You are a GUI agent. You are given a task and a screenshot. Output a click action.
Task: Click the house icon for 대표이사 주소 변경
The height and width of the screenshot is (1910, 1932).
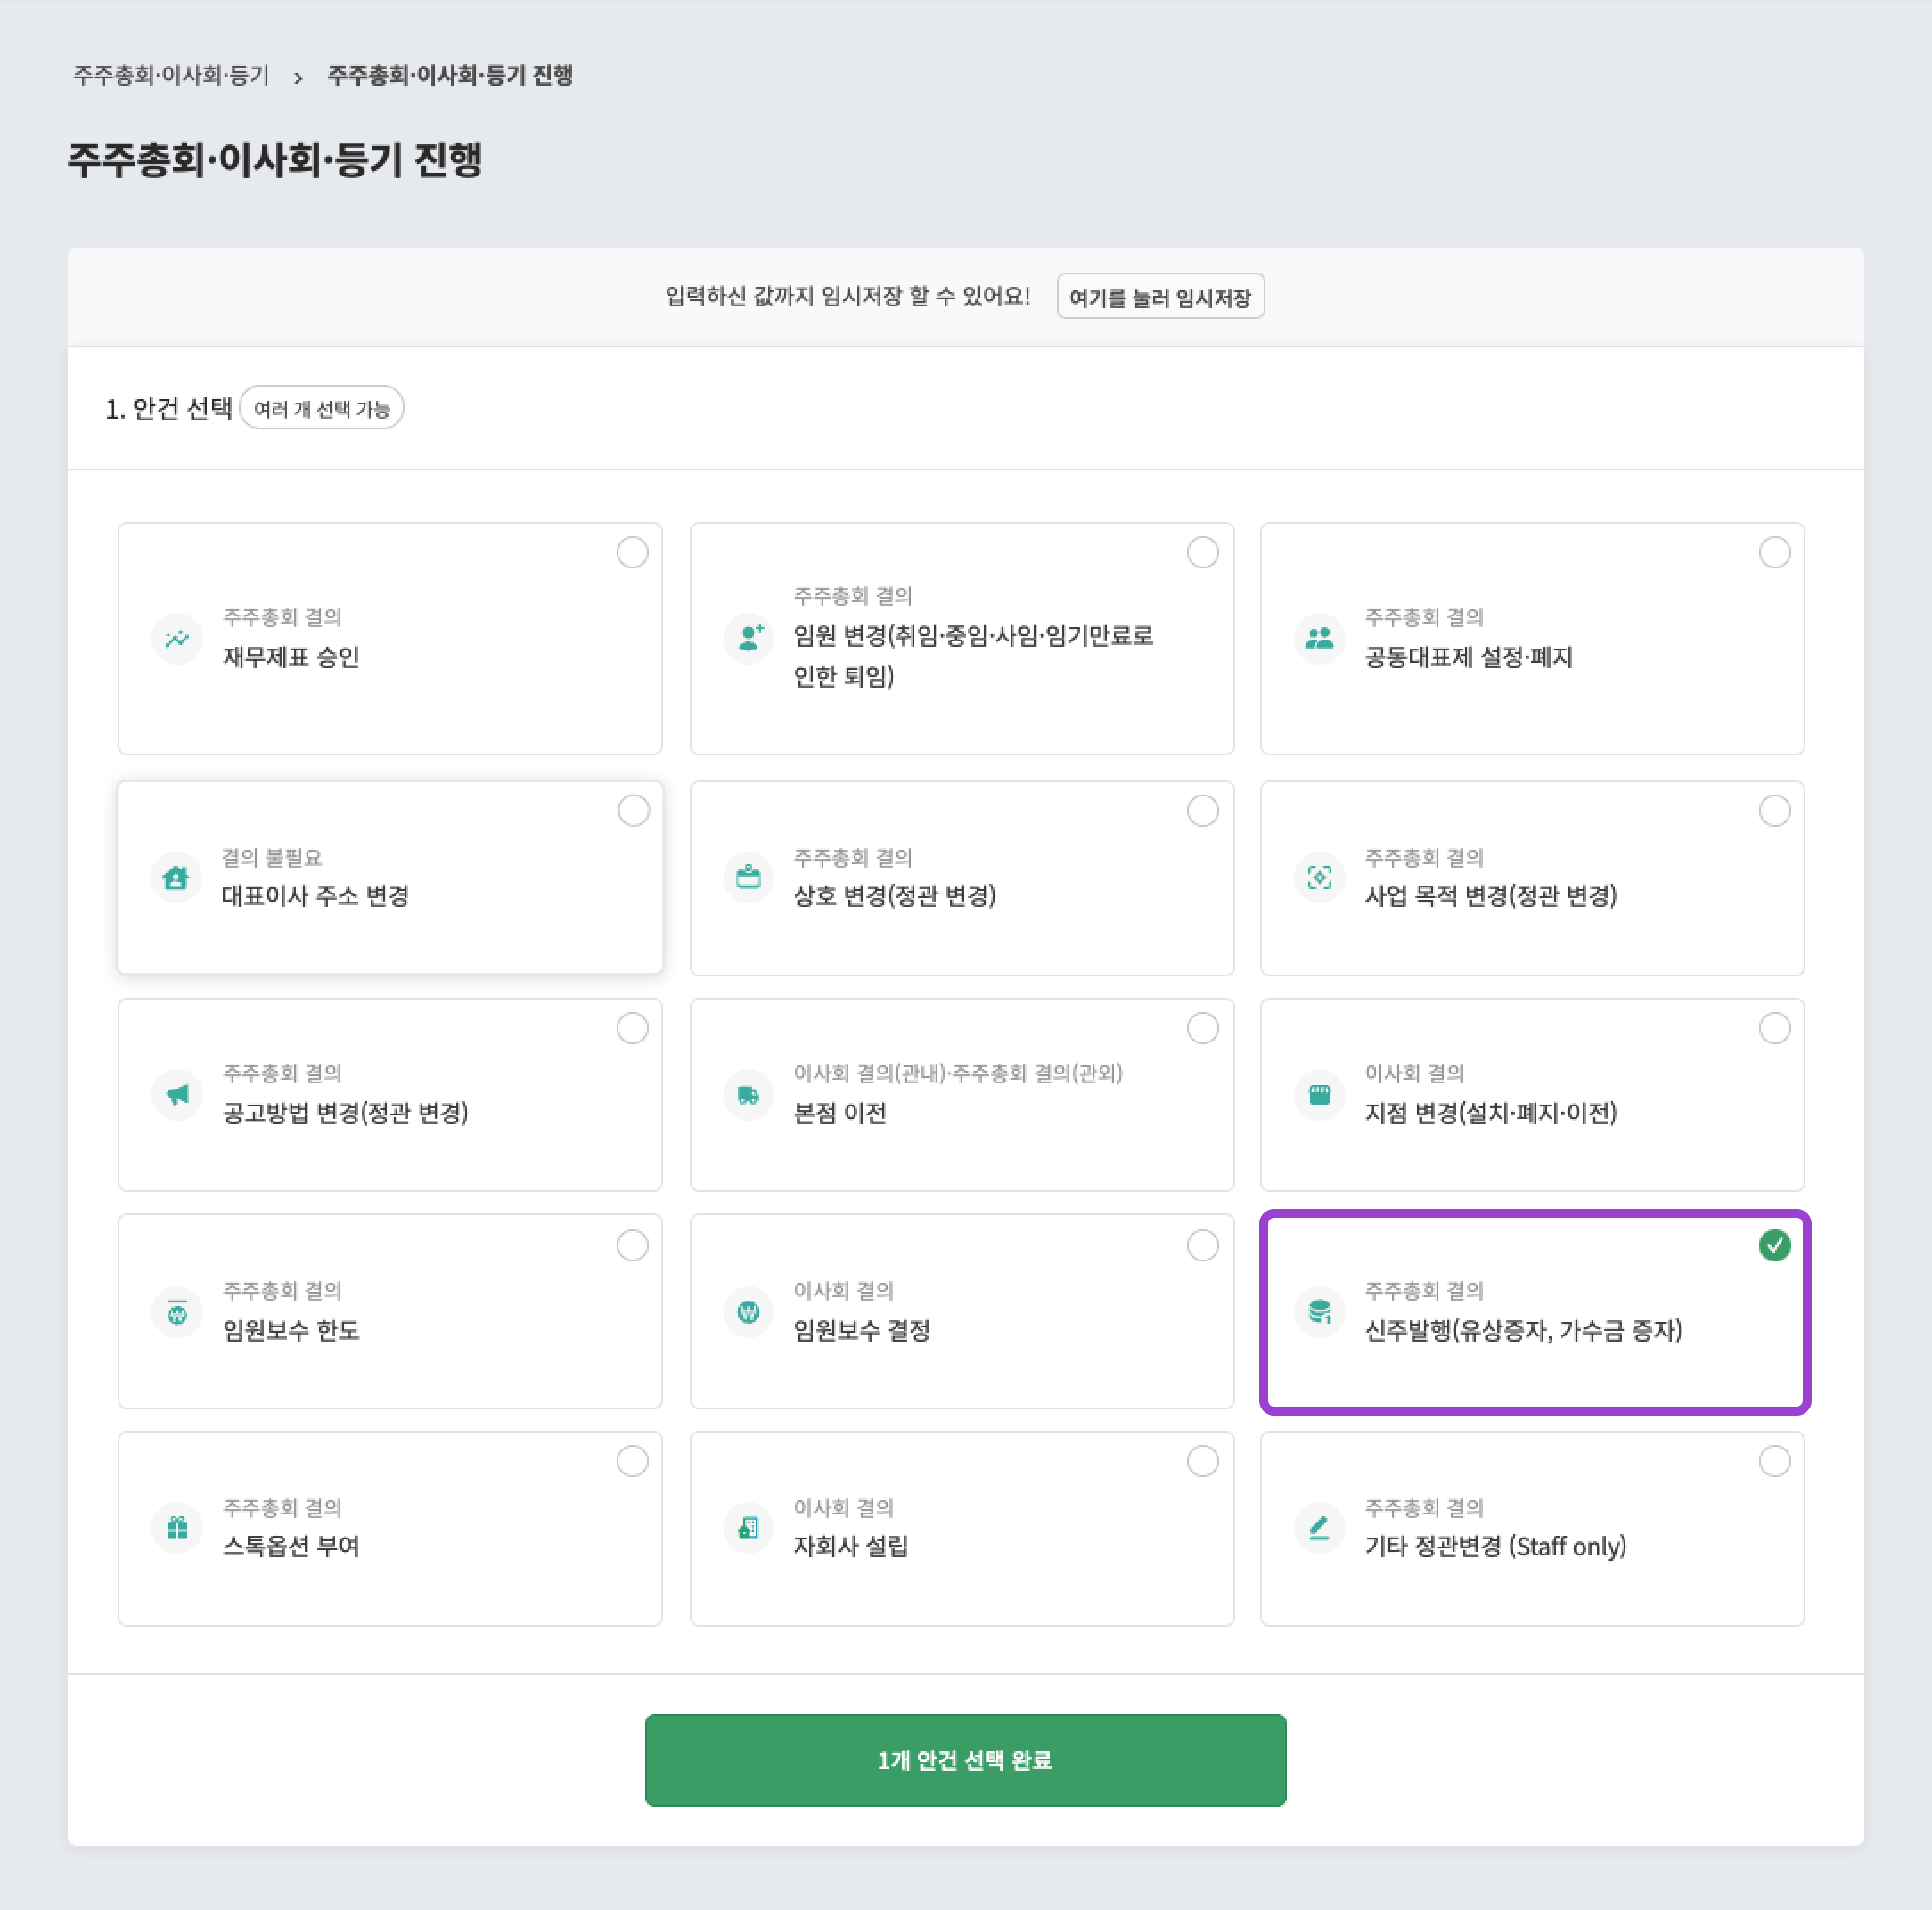tap(176, 877)
